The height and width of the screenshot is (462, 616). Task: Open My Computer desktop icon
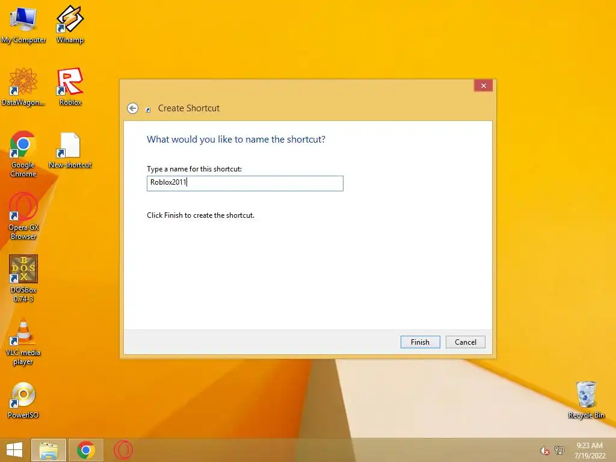click(23, 23)
